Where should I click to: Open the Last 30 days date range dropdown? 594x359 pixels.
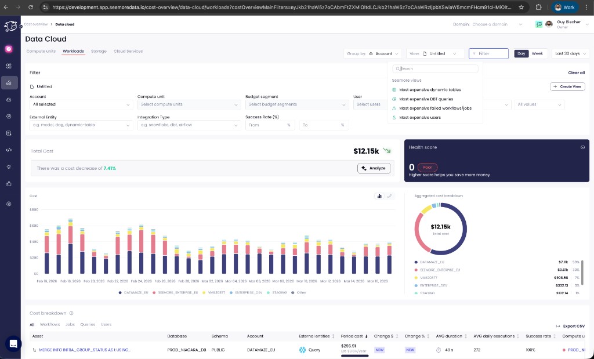click(x=571, y=53)
